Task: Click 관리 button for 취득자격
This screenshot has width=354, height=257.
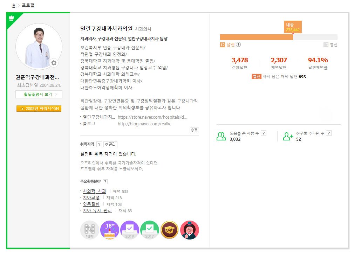Action: coord(110,144)
